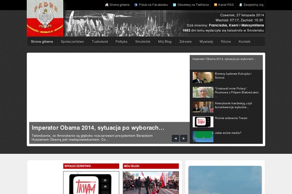The height and width of the screenshot is (194, 292).
Task: Open Uratowali mnie Polacy article link
Action: point(237,93)
